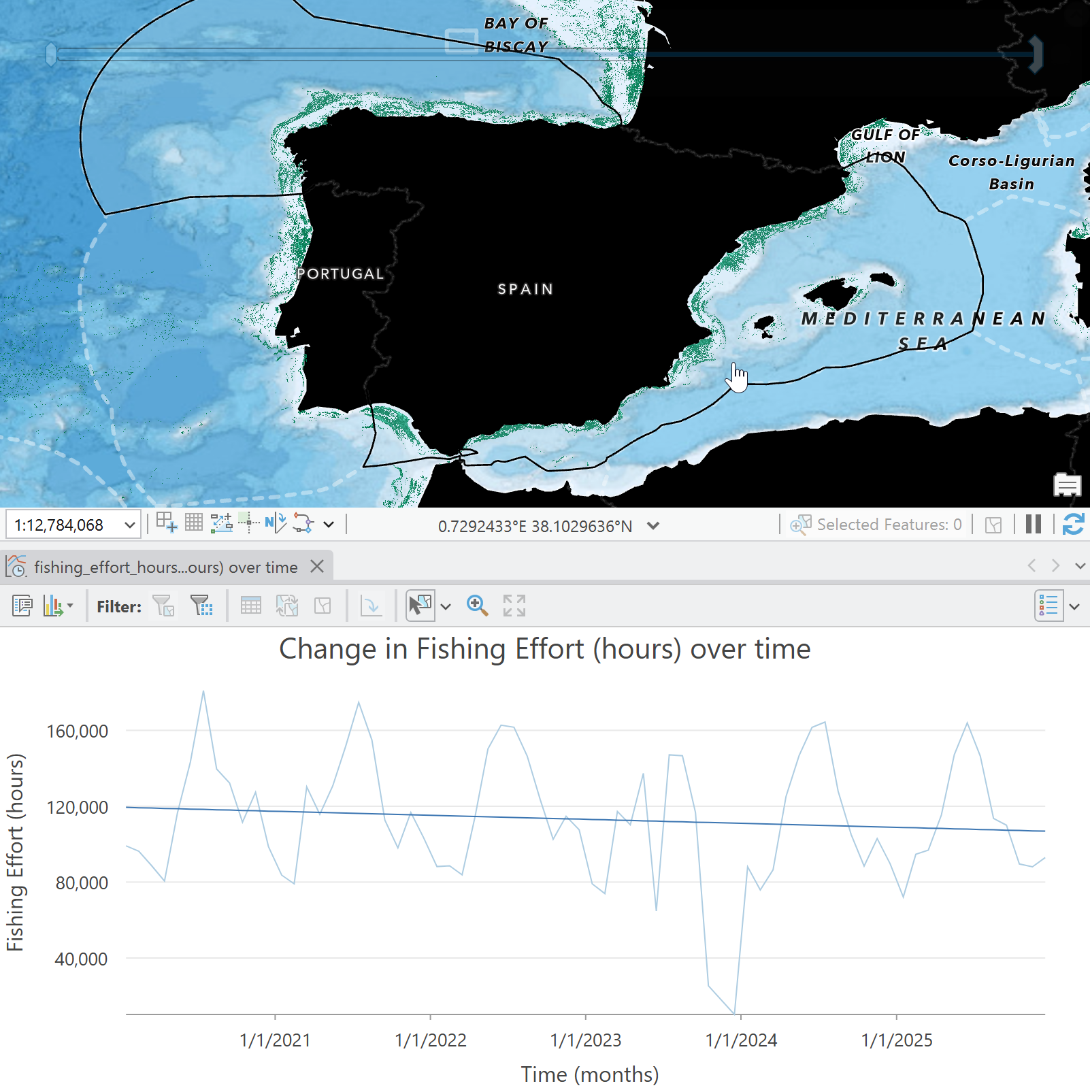Viewport: 1090px width, 1090px height.
Task: Open the map notification message icon
Action: click(x=1066, y=486)
